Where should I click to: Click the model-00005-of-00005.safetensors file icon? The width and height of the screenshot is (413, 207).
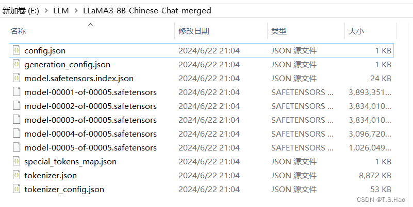click(x=16, y=147)
